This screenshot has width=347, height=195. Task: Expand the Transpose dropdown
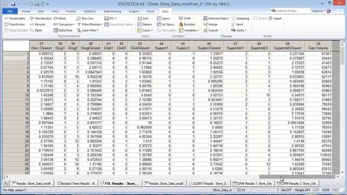point(74,24)
